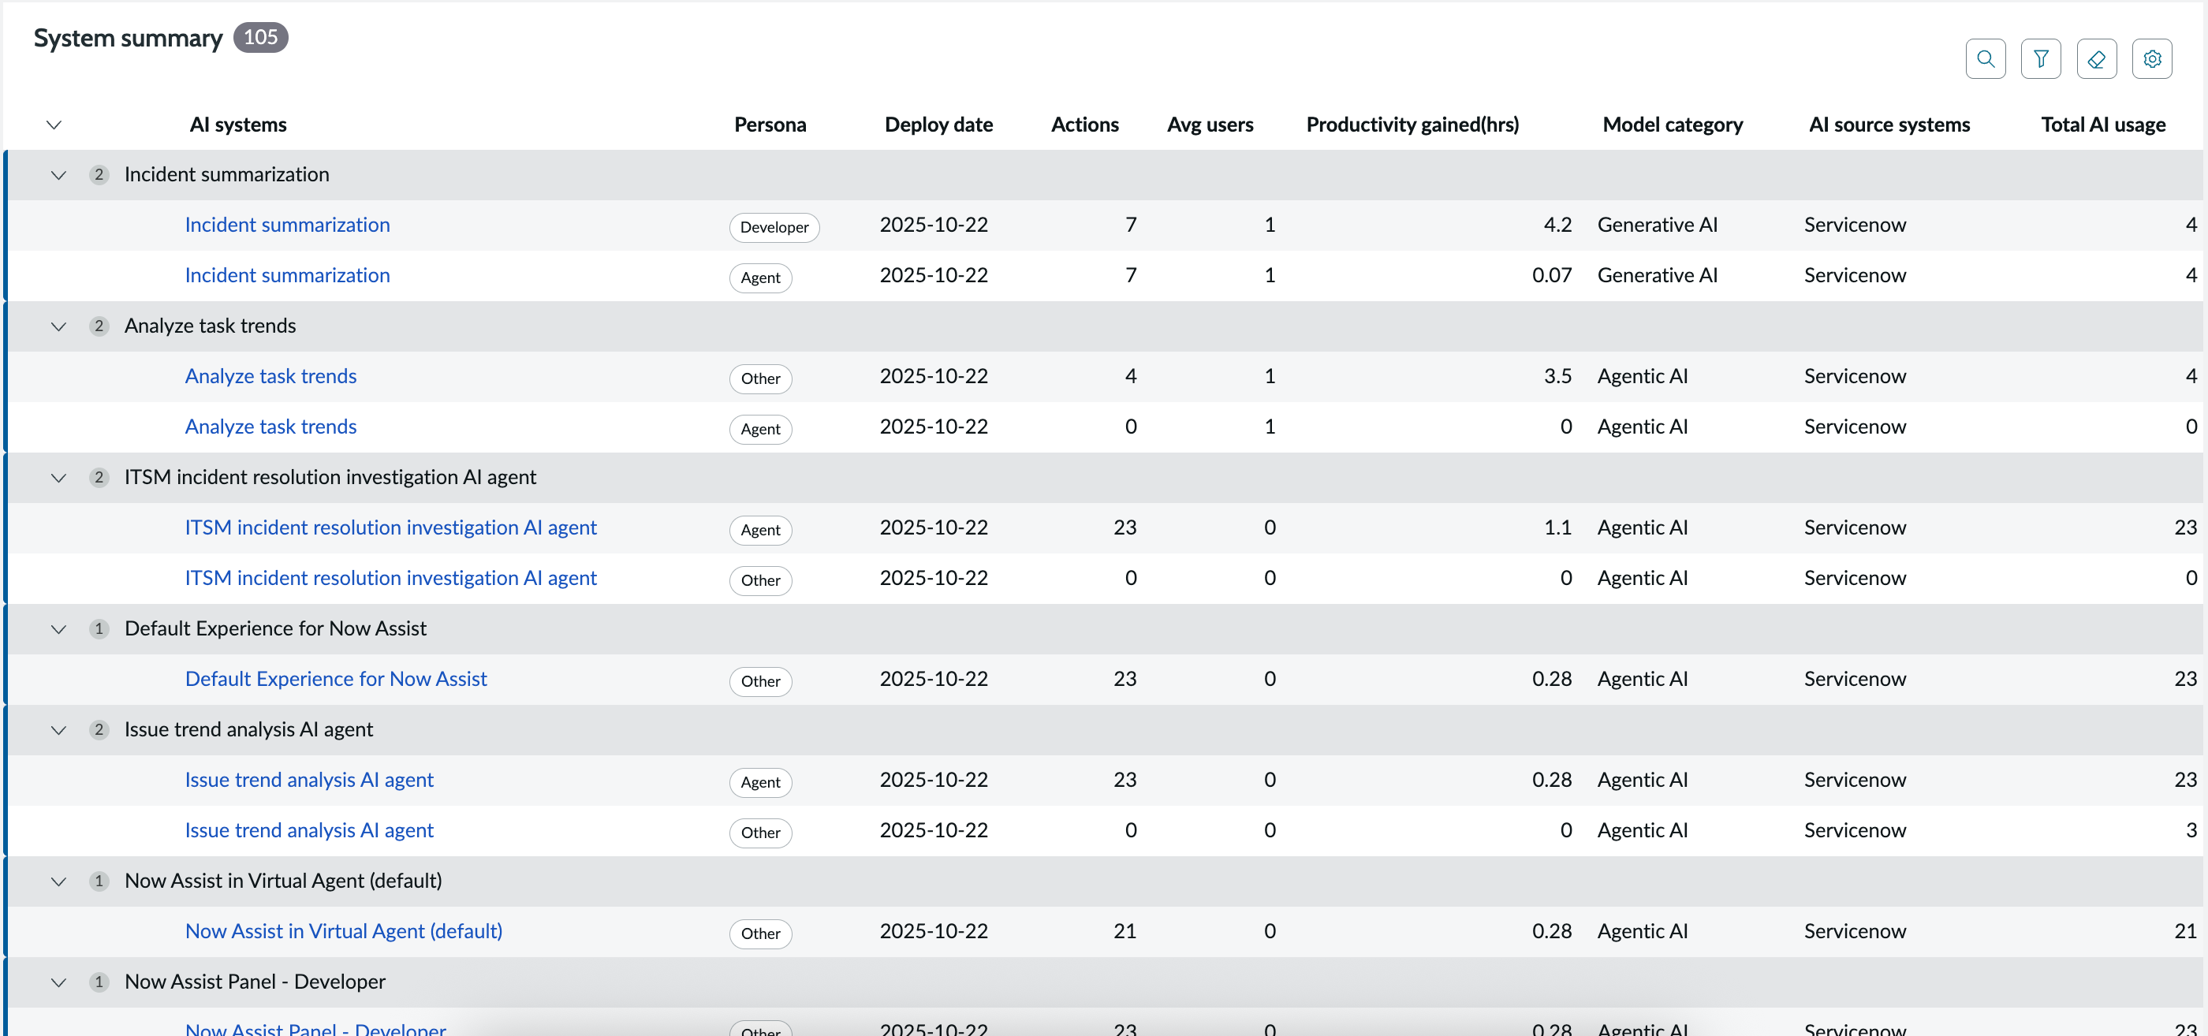Image resolution: width=2208 pixels, height=1036 pixels.
Task: Click the 105 count badge beside System summary
Action: click(260, 37)
